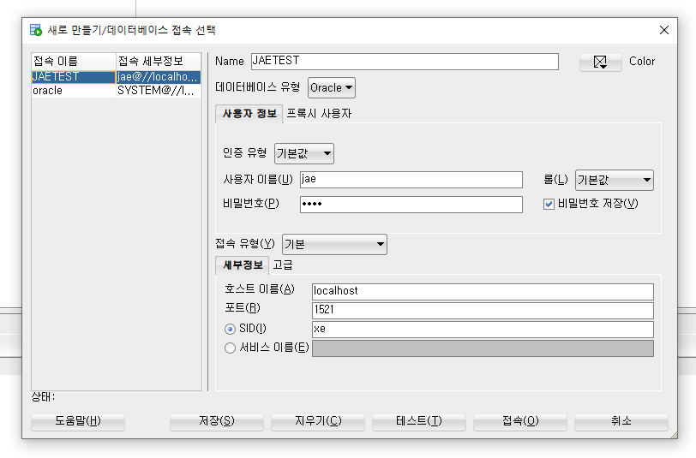Select the JAETEST connection row
Screen dimensions: 696x458
(x=117, y=77)
